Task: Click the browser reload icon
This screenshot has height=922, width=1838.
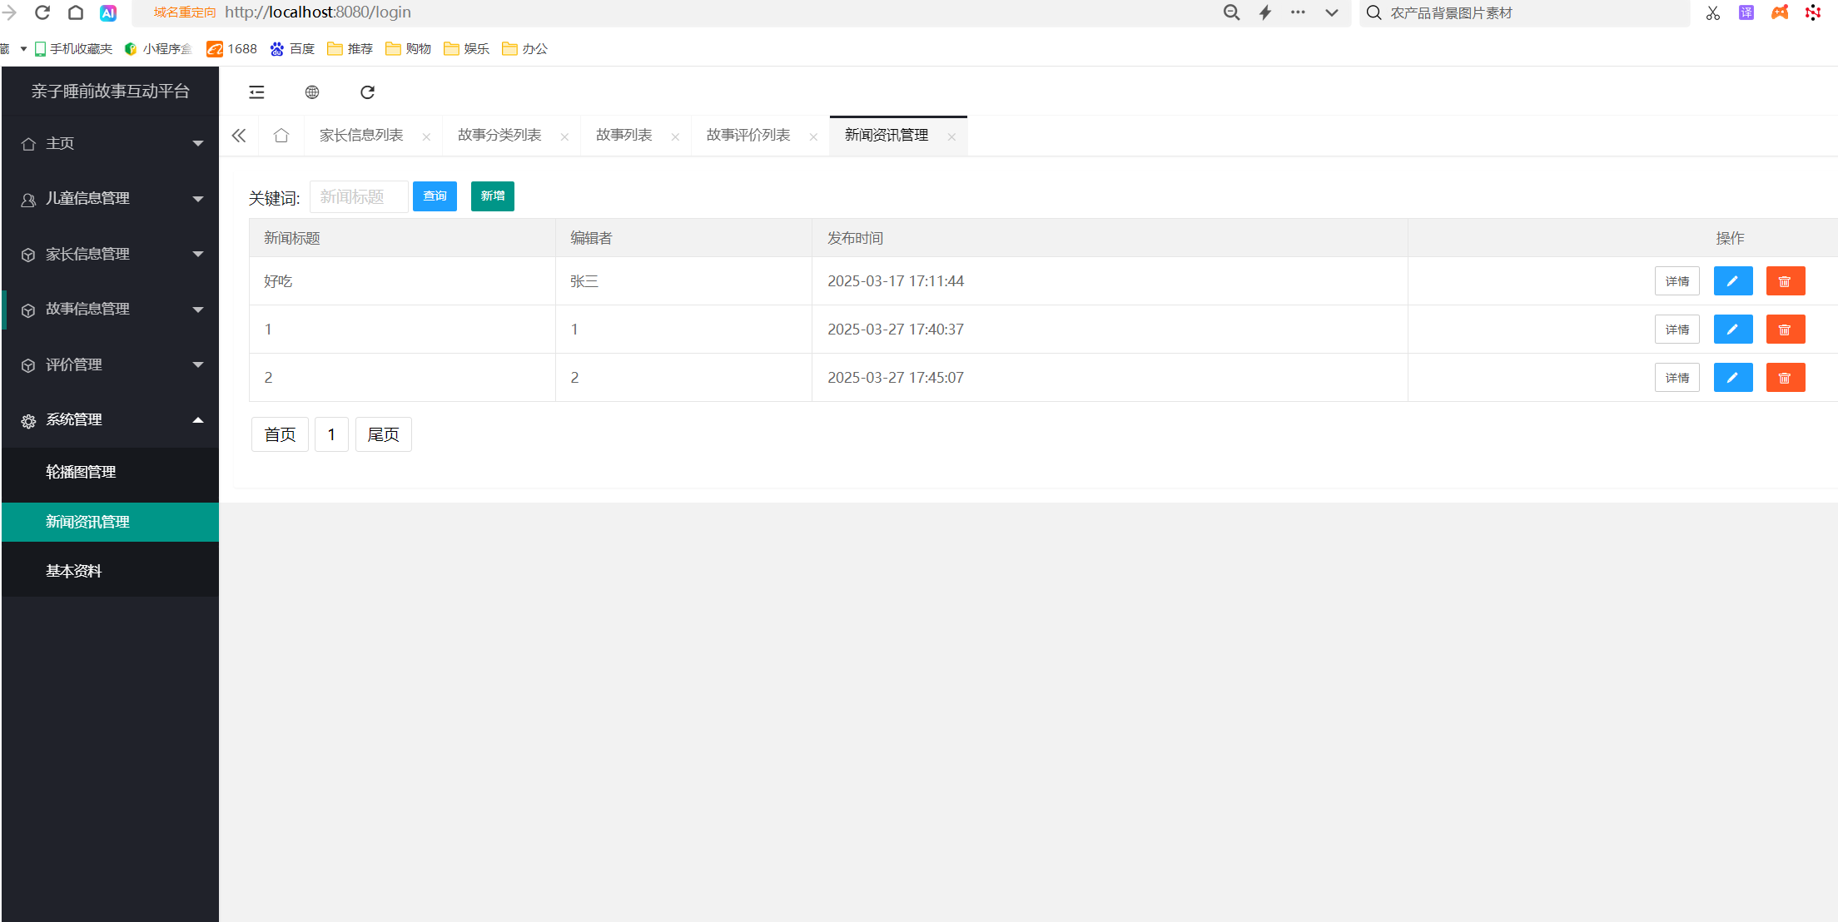Action: pyautogui.click(x=42, y=12)
